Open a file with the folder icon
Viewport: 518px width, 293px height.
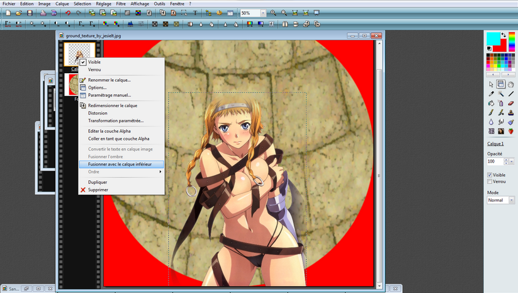[19, 13]
